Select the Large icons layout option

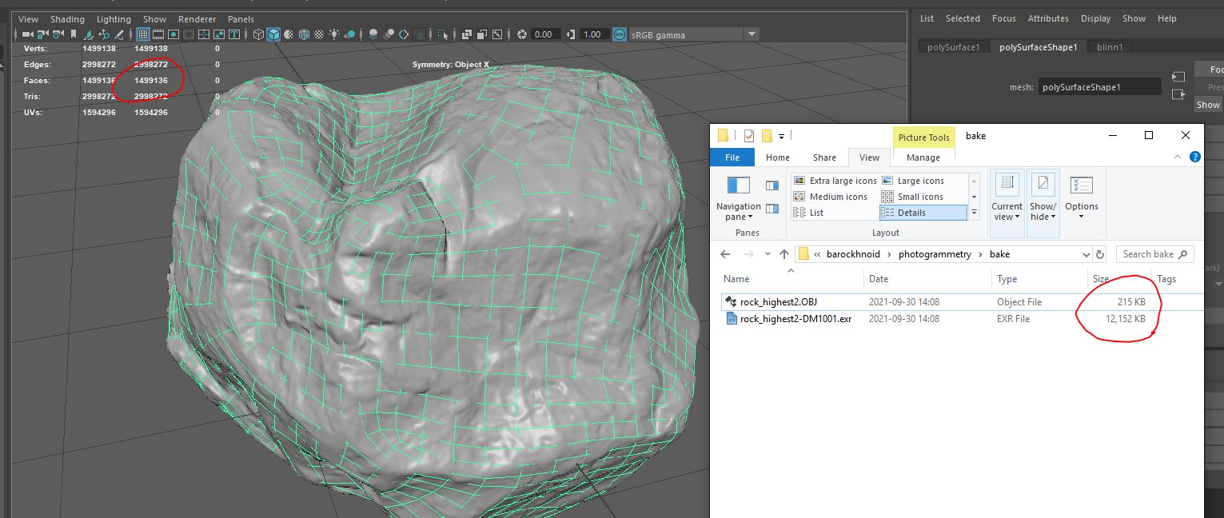(921, 181)
